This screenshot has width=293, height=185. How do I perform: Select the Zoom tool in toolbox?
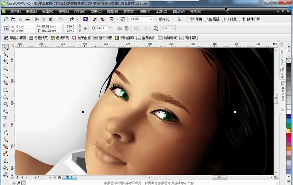pyautogui.click(x=5, y=69)
